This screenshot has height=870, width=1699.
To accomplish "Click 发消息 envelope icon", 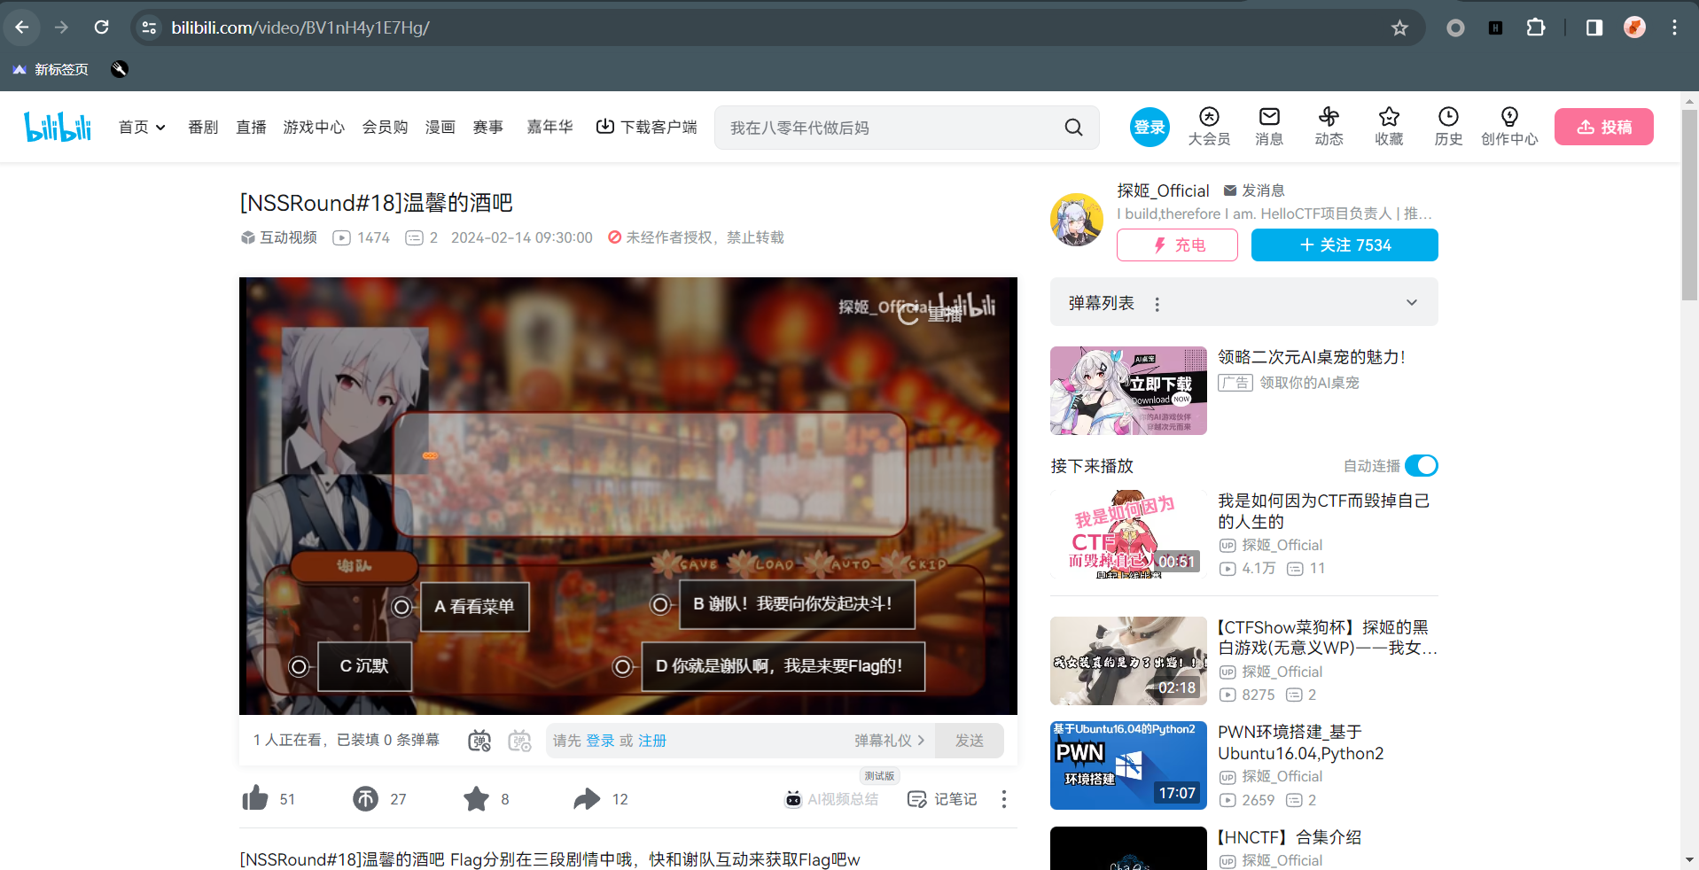I will point(1230,190).
